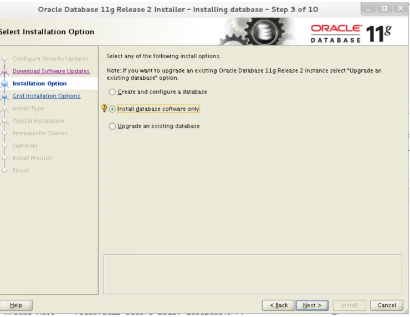410x317 pixels.
Task: Click "Summary" step text
Action: (25, 146)
